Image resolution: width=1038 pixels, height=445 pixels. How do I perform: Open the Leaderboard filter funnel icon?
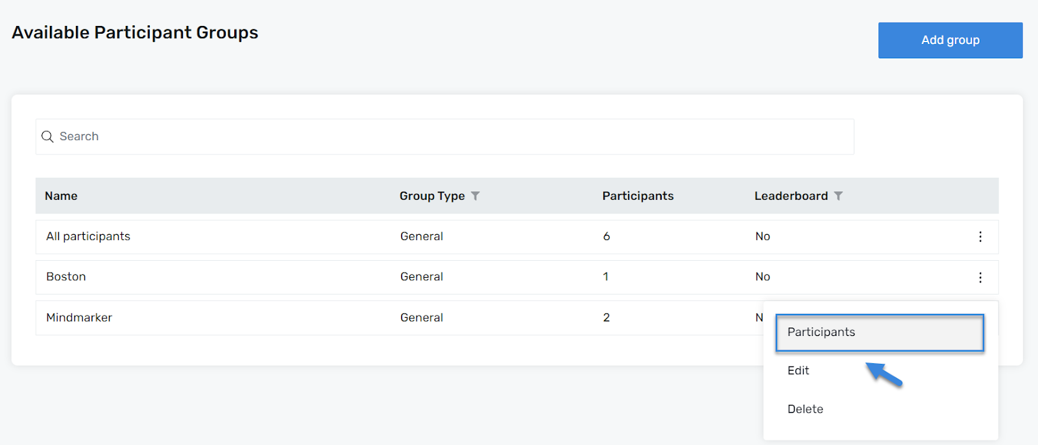click(x=838, y=196)
